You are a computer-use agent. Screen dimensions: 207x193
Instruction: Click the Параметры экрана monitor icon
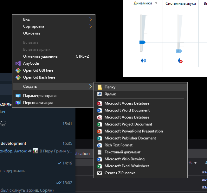18,96
